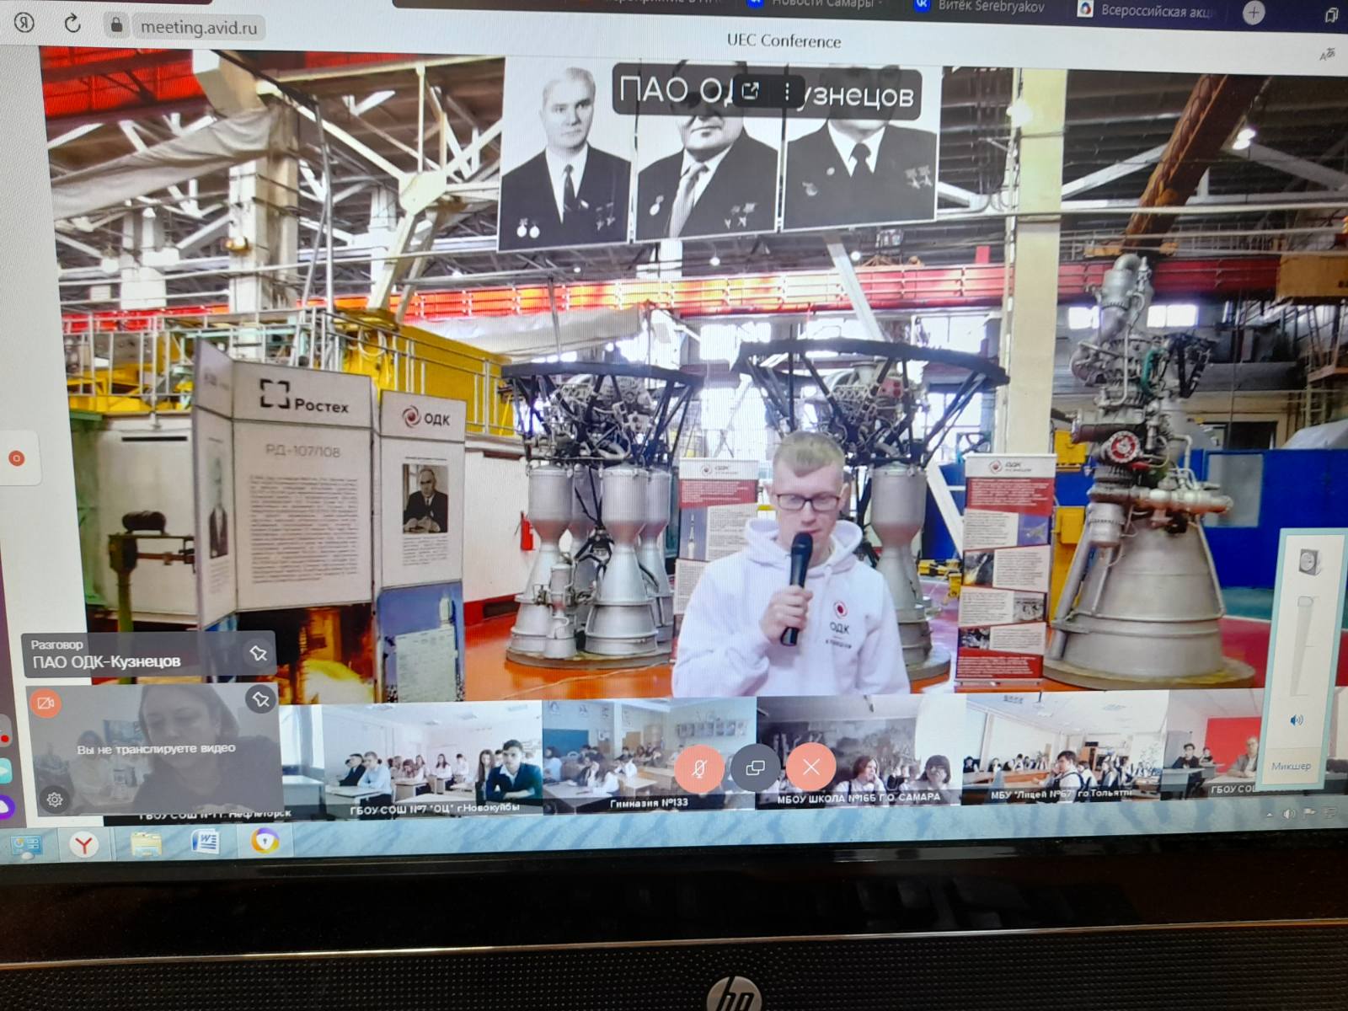Screen dimensions: 1348x1011
Task: Click the UEC Conference page title
Action: (x=784, y=41)
